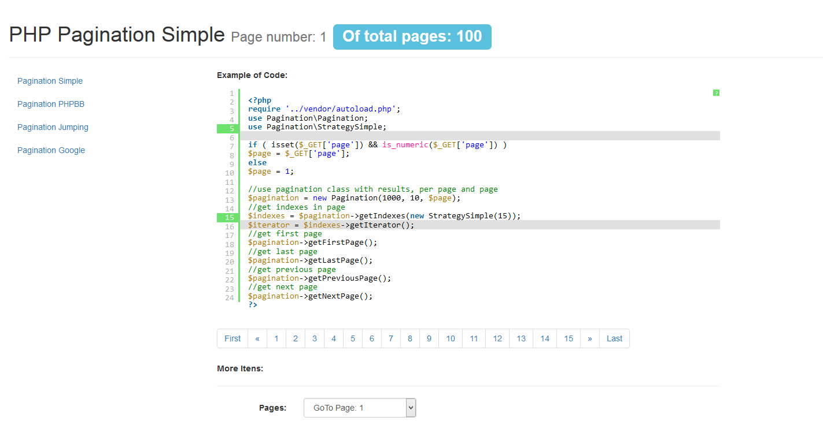Click the 'new Pagination(1000, 10, $page)' line

tap(355, 198)
